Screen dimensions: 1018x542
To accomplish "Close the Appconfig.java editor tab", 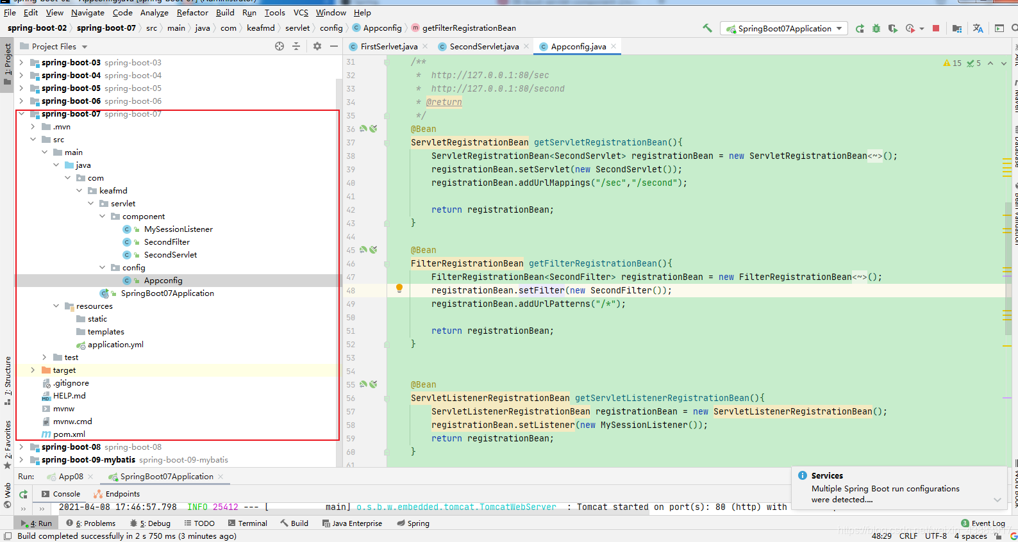I will coord(613,46).
